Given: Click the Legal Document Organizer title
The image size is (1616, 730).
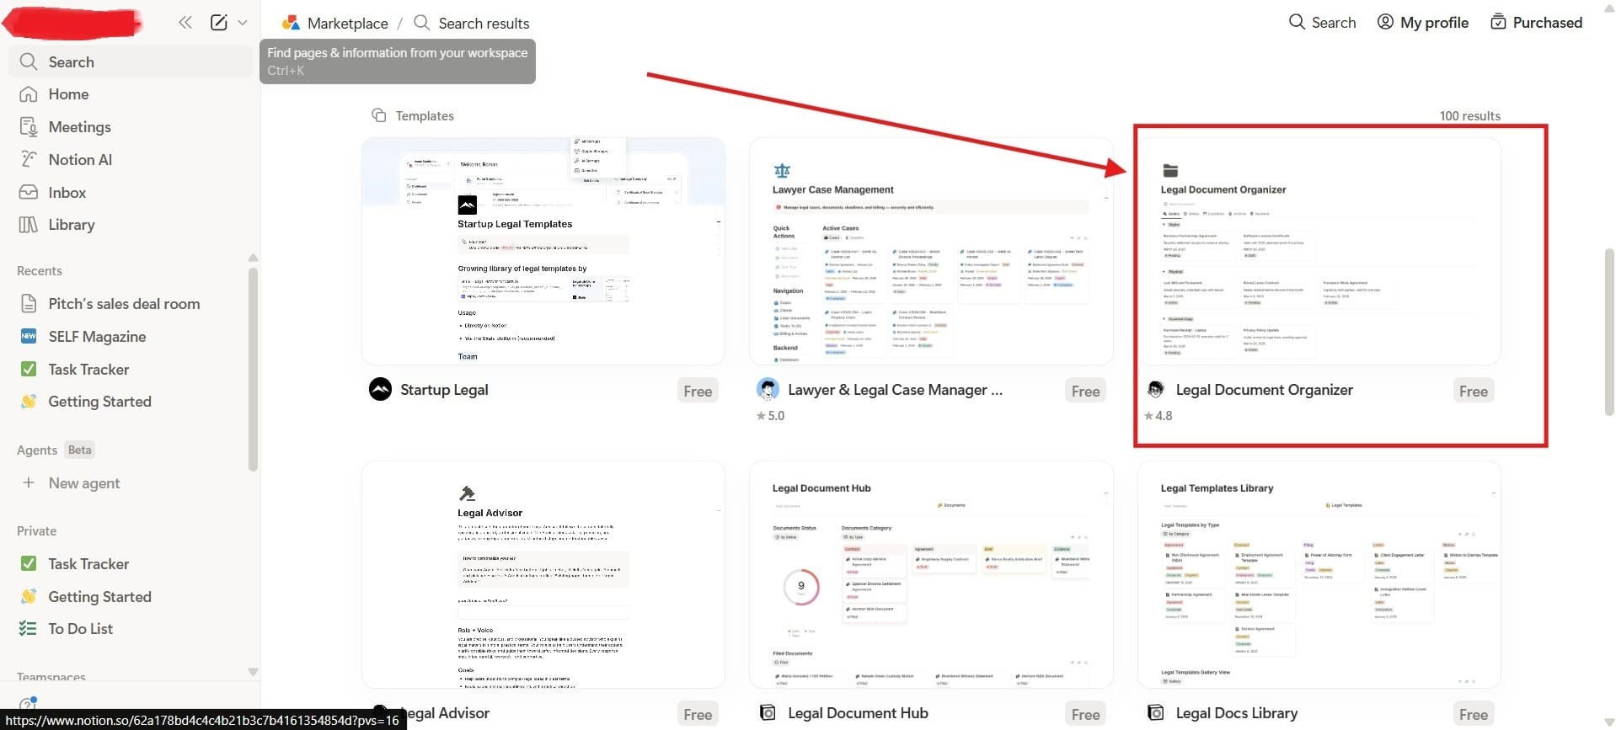Looking at the screenshot, I should 1264,390.
